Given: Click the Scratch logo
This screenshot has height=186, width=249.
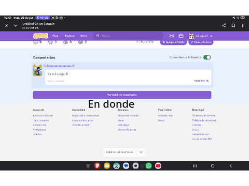Looking at the screenshot, I should pyautogui.click(x=40, y=36).
